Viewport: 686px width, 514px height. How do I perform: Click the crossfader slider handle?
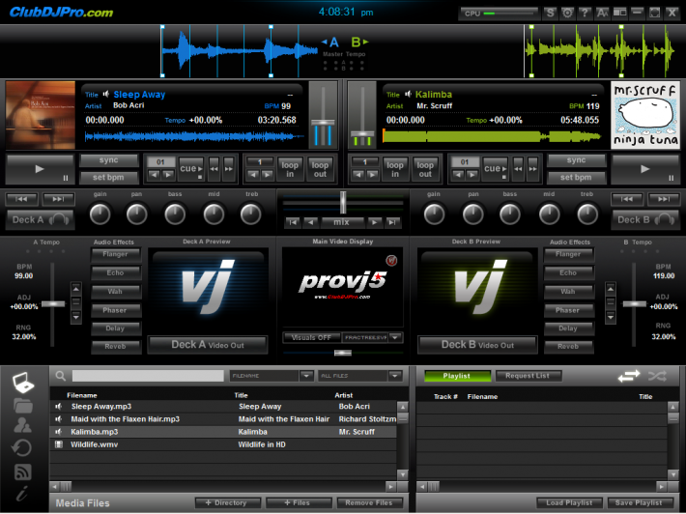point(343,202)
